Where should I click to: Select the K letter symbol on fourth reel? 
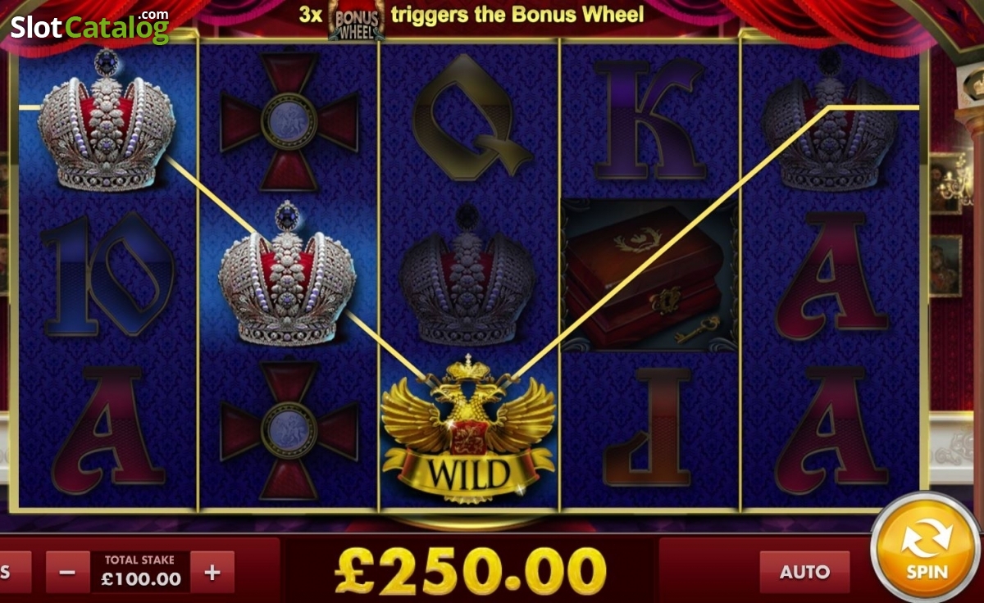pos(651,118)
